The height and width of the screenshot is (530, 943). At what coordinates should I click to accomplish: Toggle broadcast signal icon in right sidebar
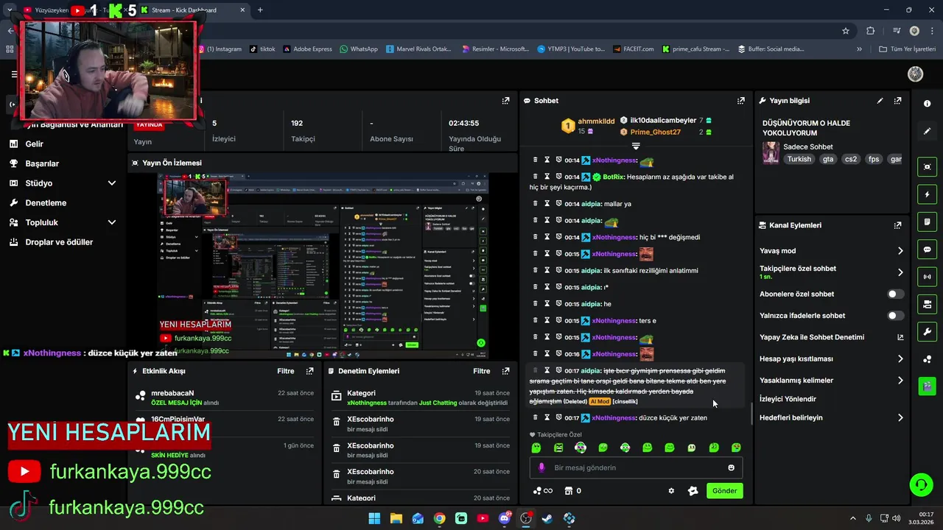tap(927, 277)
